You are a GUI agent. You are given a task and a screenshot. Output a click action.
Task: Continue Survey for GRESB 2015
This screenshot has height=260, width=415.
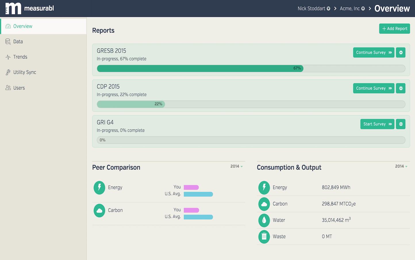click(x=374, y=53)
